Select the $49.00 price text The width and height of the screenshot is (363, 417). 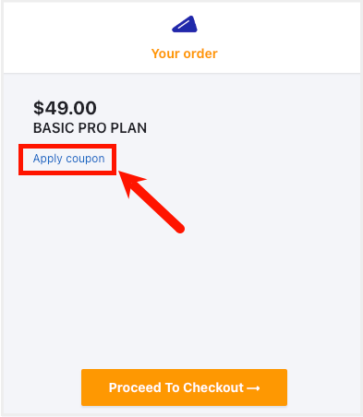tap(65, 108)
